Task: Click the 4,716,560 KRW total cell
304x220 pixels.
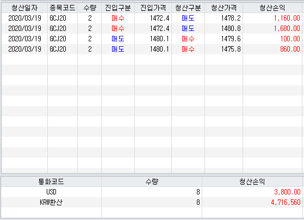Action: pyautogui.click(x=252, y=202)
